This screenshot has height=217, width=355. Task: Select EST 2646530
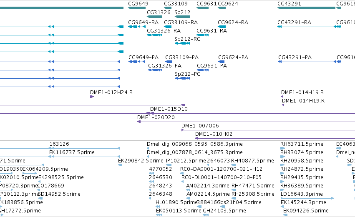pos(160,178)
